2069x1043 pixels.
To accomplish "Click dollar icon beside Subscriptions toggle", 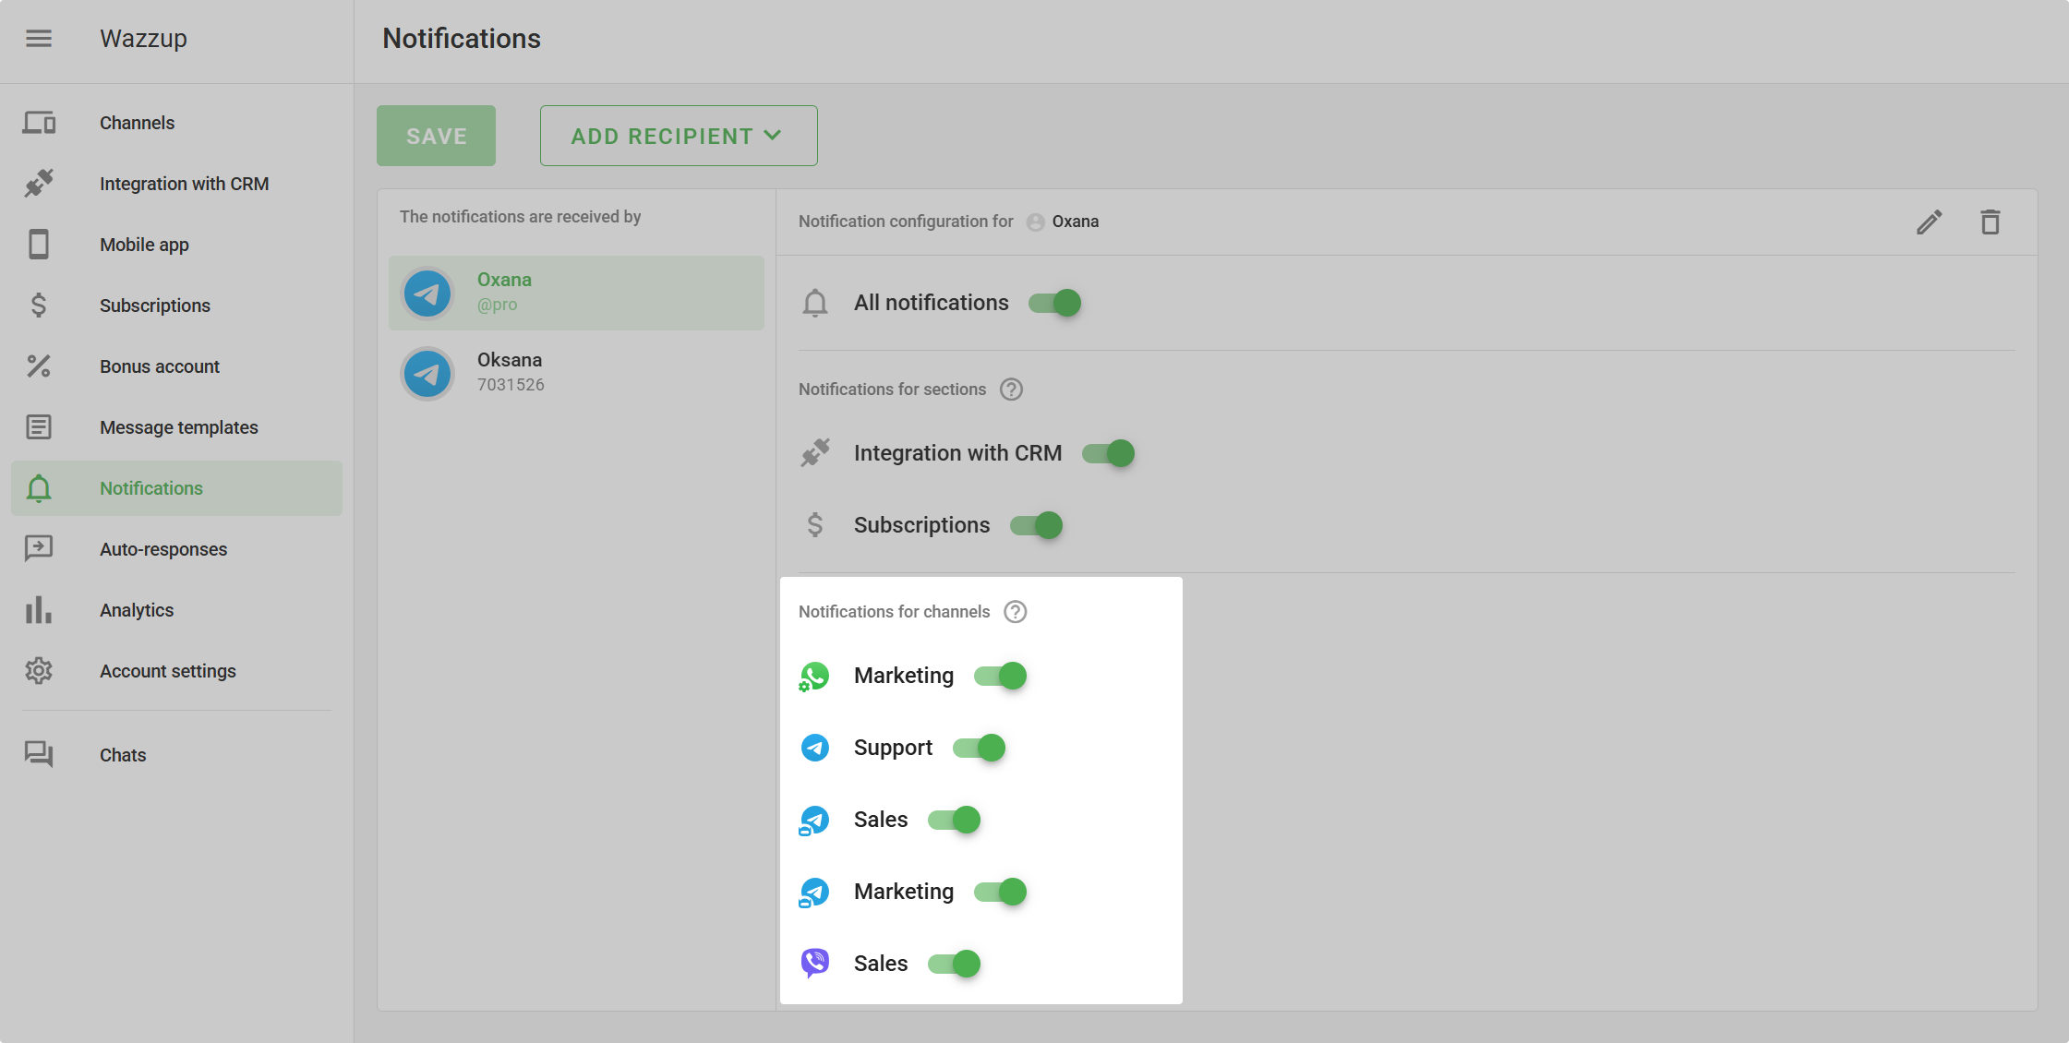I will click(x=814, y=525).
